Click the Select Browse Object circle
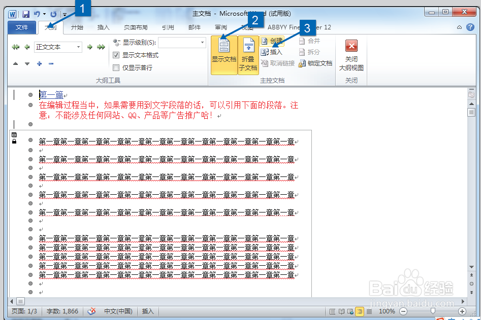 coord(471,284)
